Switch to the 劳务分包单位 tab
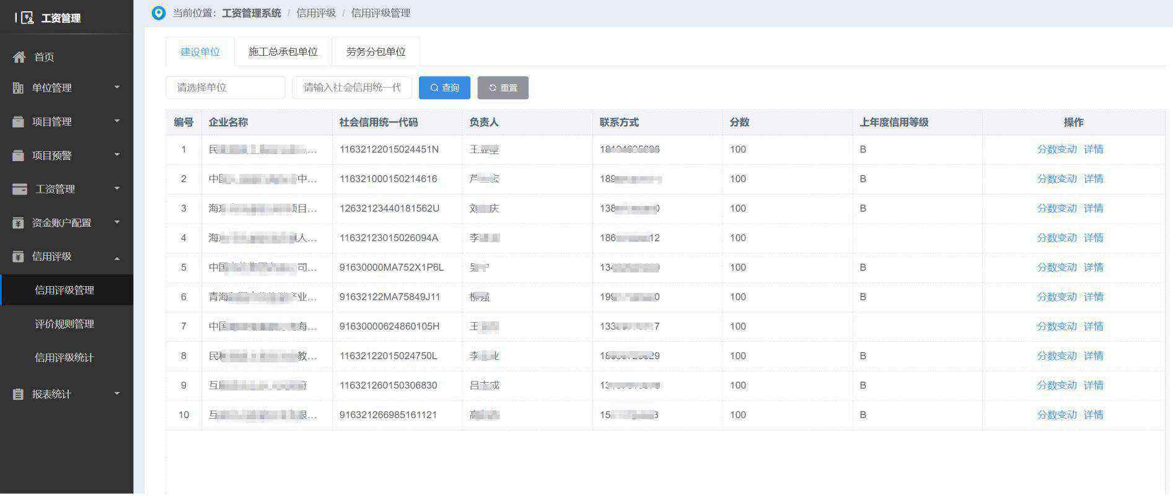 tap(376, 52)
